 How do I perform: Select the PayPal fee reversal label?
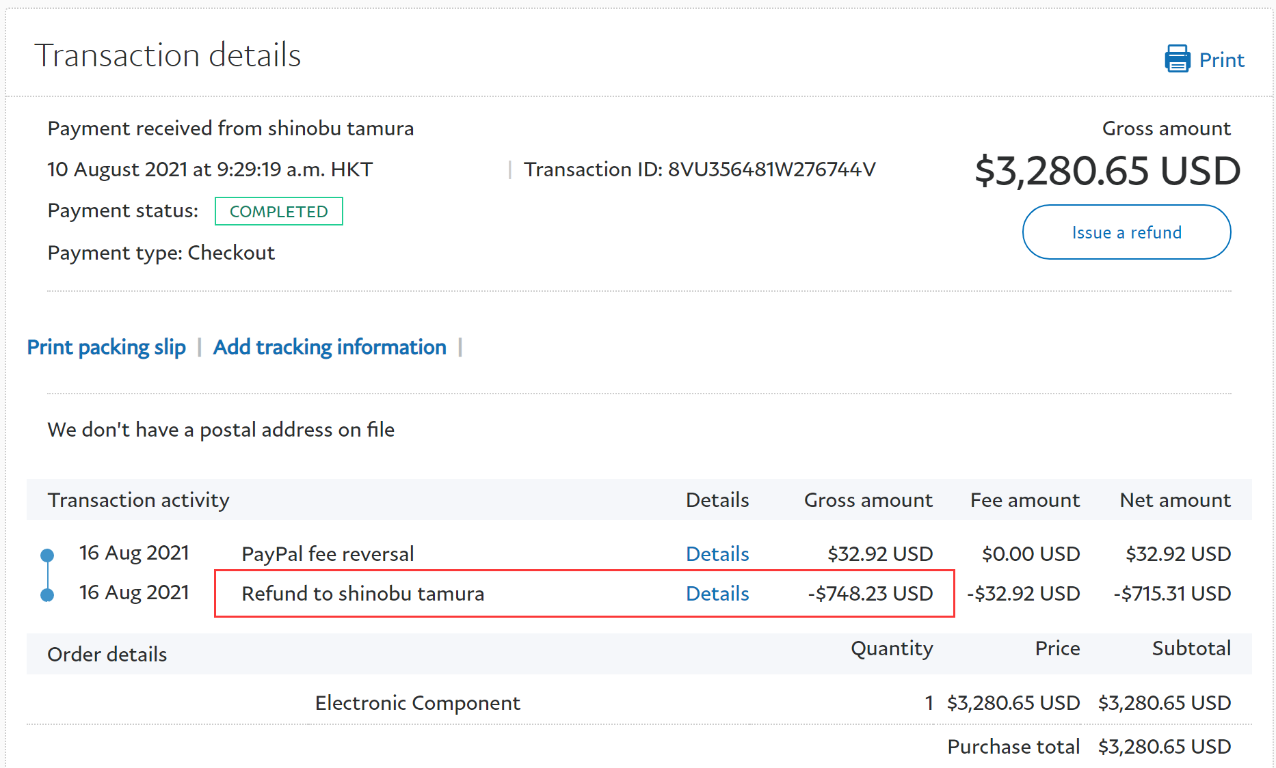328,553
